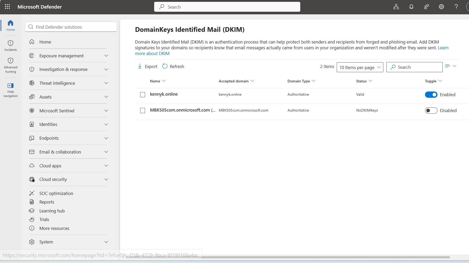Screen dimensions: 469x263
Task: Open the MBK505com.onmicrosoft.com domain name
Action: (x=183, y=110)
